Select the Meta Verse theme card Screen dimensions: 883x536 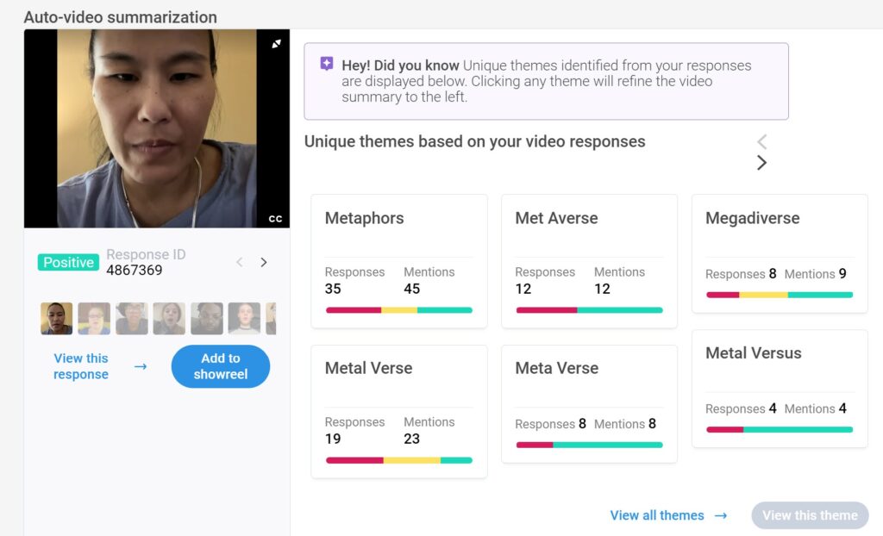pos(590,404)
